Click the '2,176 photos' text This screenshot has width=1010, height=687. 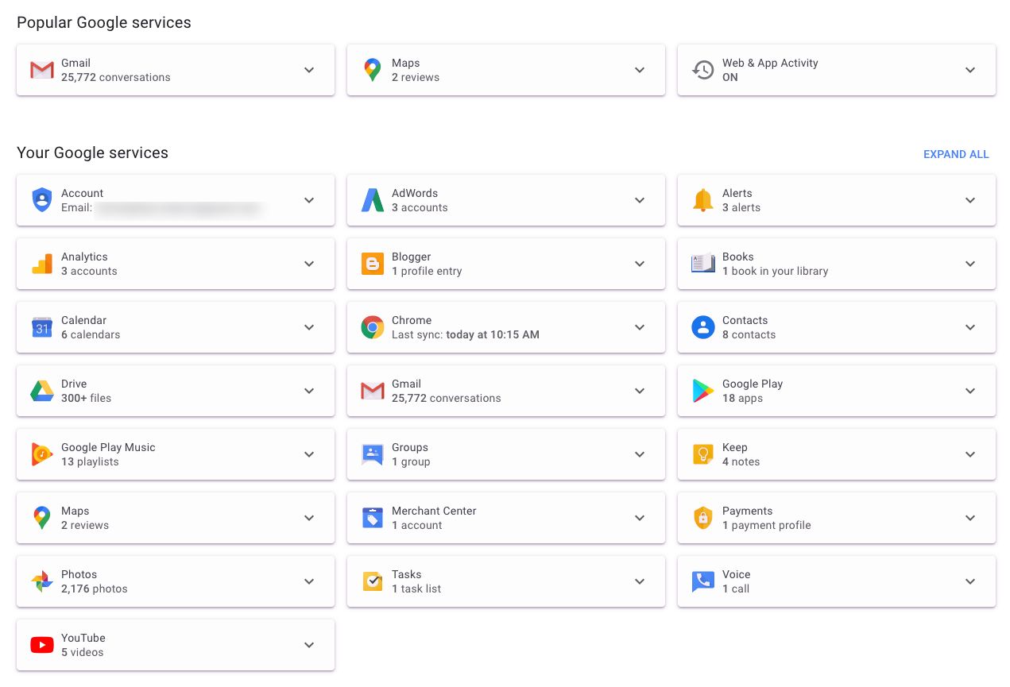(x=94, y=589)
